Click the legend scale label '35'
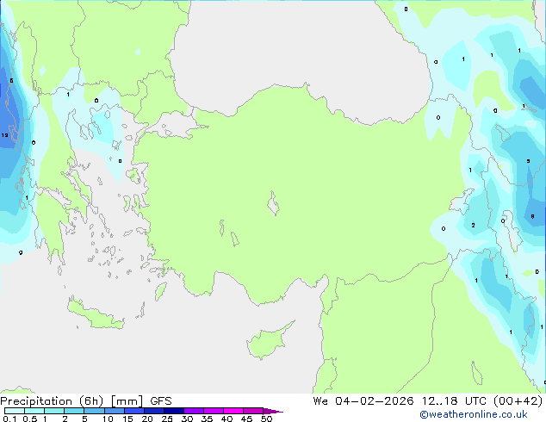This screenshot has width=546, height=422. (207, 419)
